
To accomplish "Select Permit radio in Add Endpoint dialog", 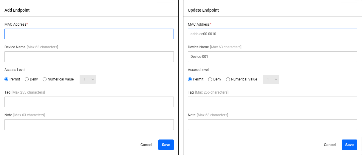I will (x=7, y=79).
